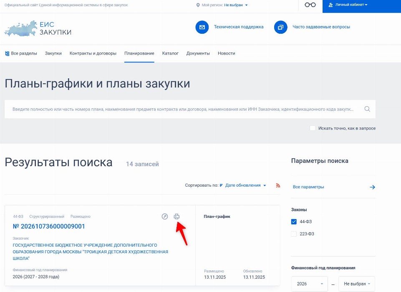Open the frequently asked questions icon
Viewport: 401px width, 292px height.
pyautogui.click(x=280, y=27)
